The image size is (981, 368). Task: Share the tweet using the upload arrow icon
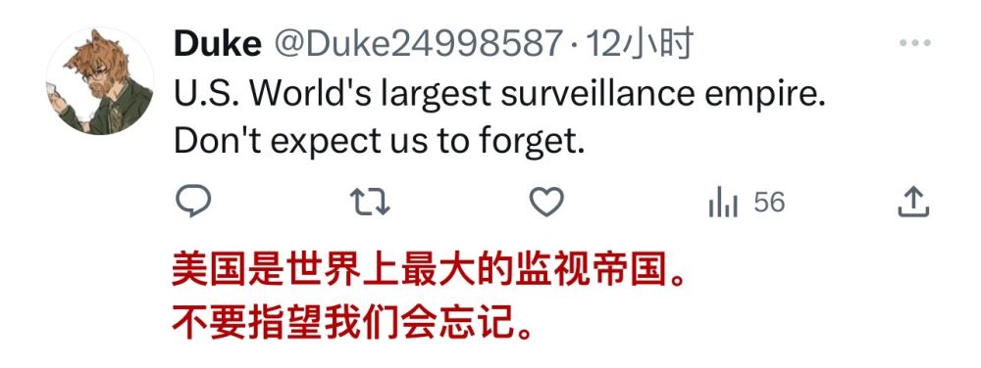point(913,202)
